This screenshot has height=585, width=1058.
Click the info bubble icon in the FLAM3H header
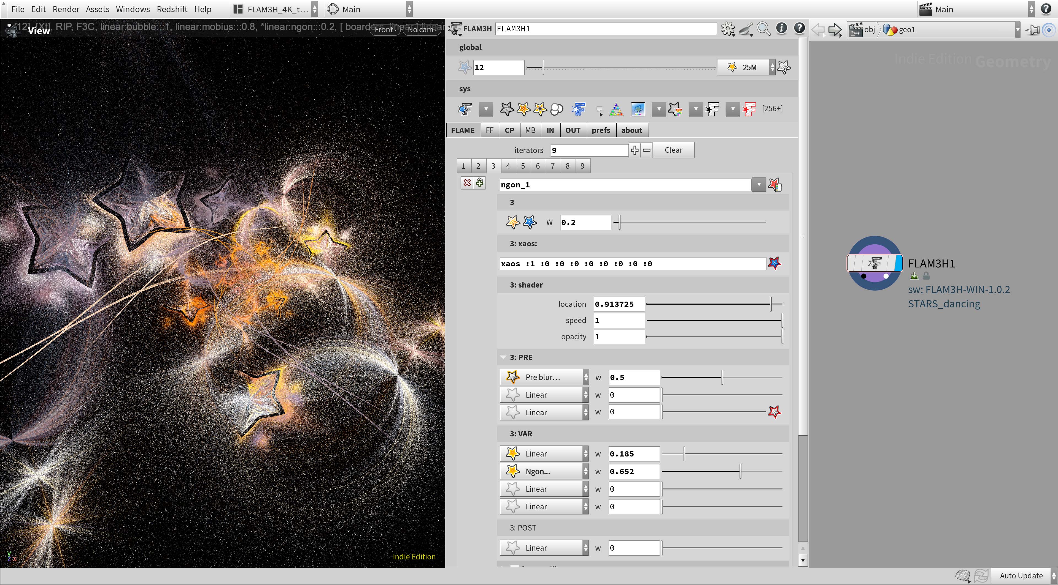[781, 29]
